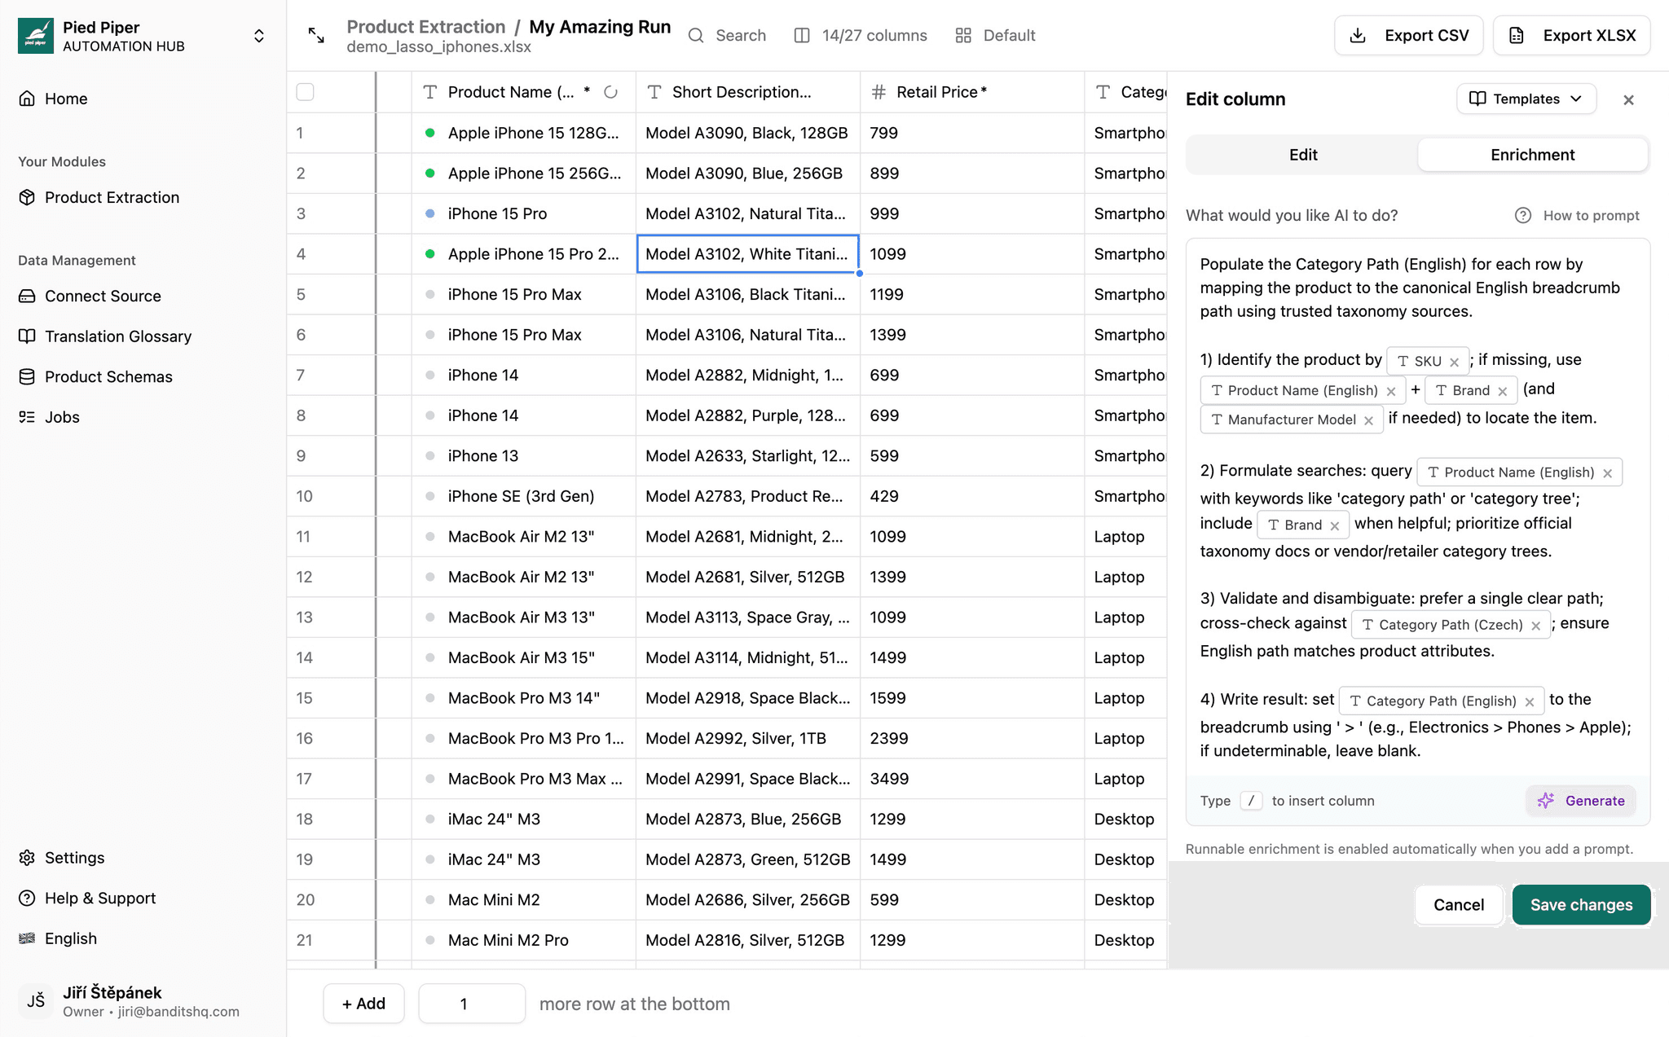The height and width of the screenshot is (1037, 1669).
Task: Select the status dot on row 3
Action: 430,213
